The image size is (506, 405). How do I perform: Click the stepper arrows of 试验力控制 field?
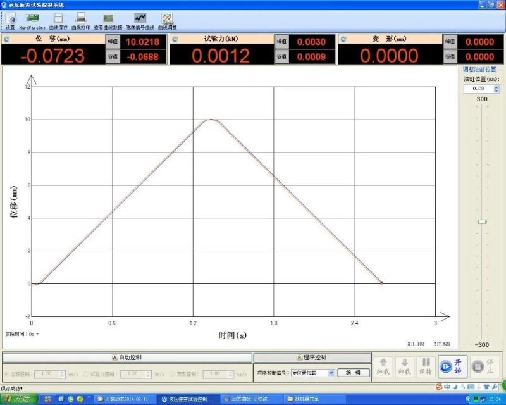(x=149, y=374)
